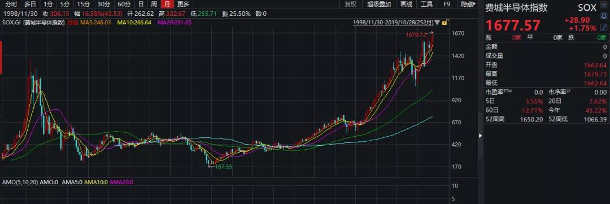Click the MA5 orange moving average label
The width and height of the screenshot is (610, 204).
pyautogui.click(x=95, y=23)
